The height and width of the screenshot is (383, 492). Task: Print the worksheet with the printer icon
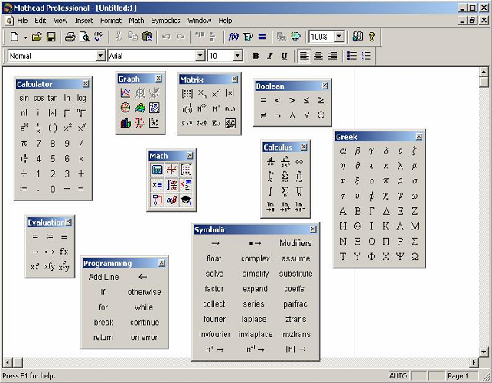point(70,37)
